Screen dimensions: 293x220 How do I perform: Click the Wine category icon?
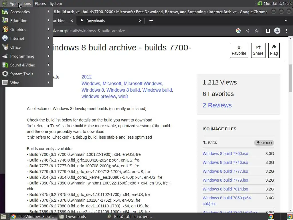(5, 83)
